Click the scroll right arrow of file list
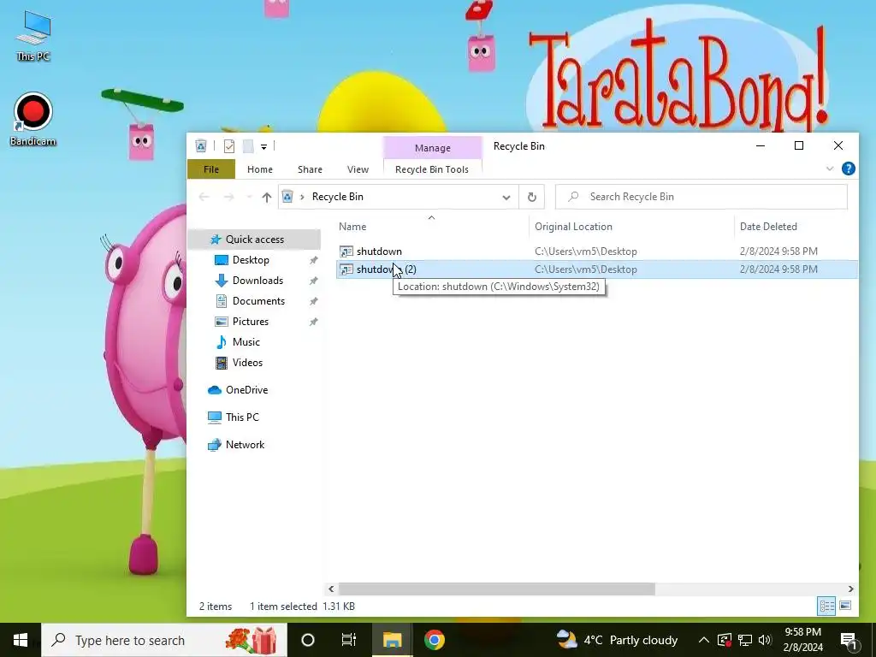The width and height of the screenshot is (876, 657). pos(851,589)
